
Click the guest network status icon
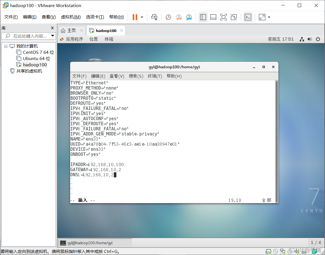click(x=302, y=39)
